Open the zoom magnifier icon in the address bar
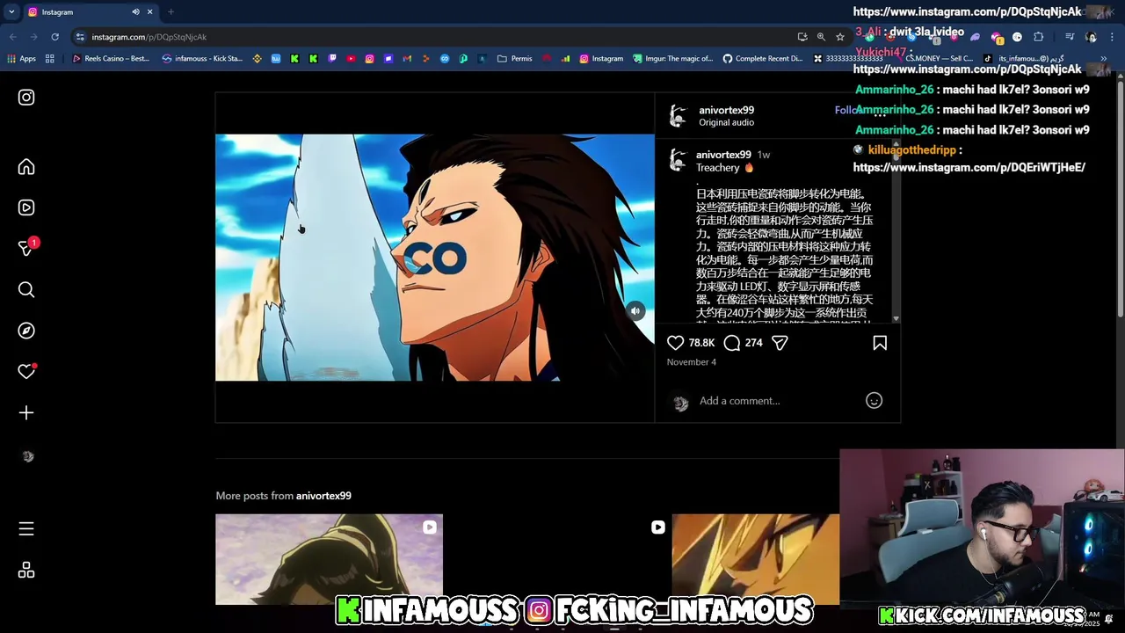The width and height of the screenshot is (1125, 633). point(821,37)
